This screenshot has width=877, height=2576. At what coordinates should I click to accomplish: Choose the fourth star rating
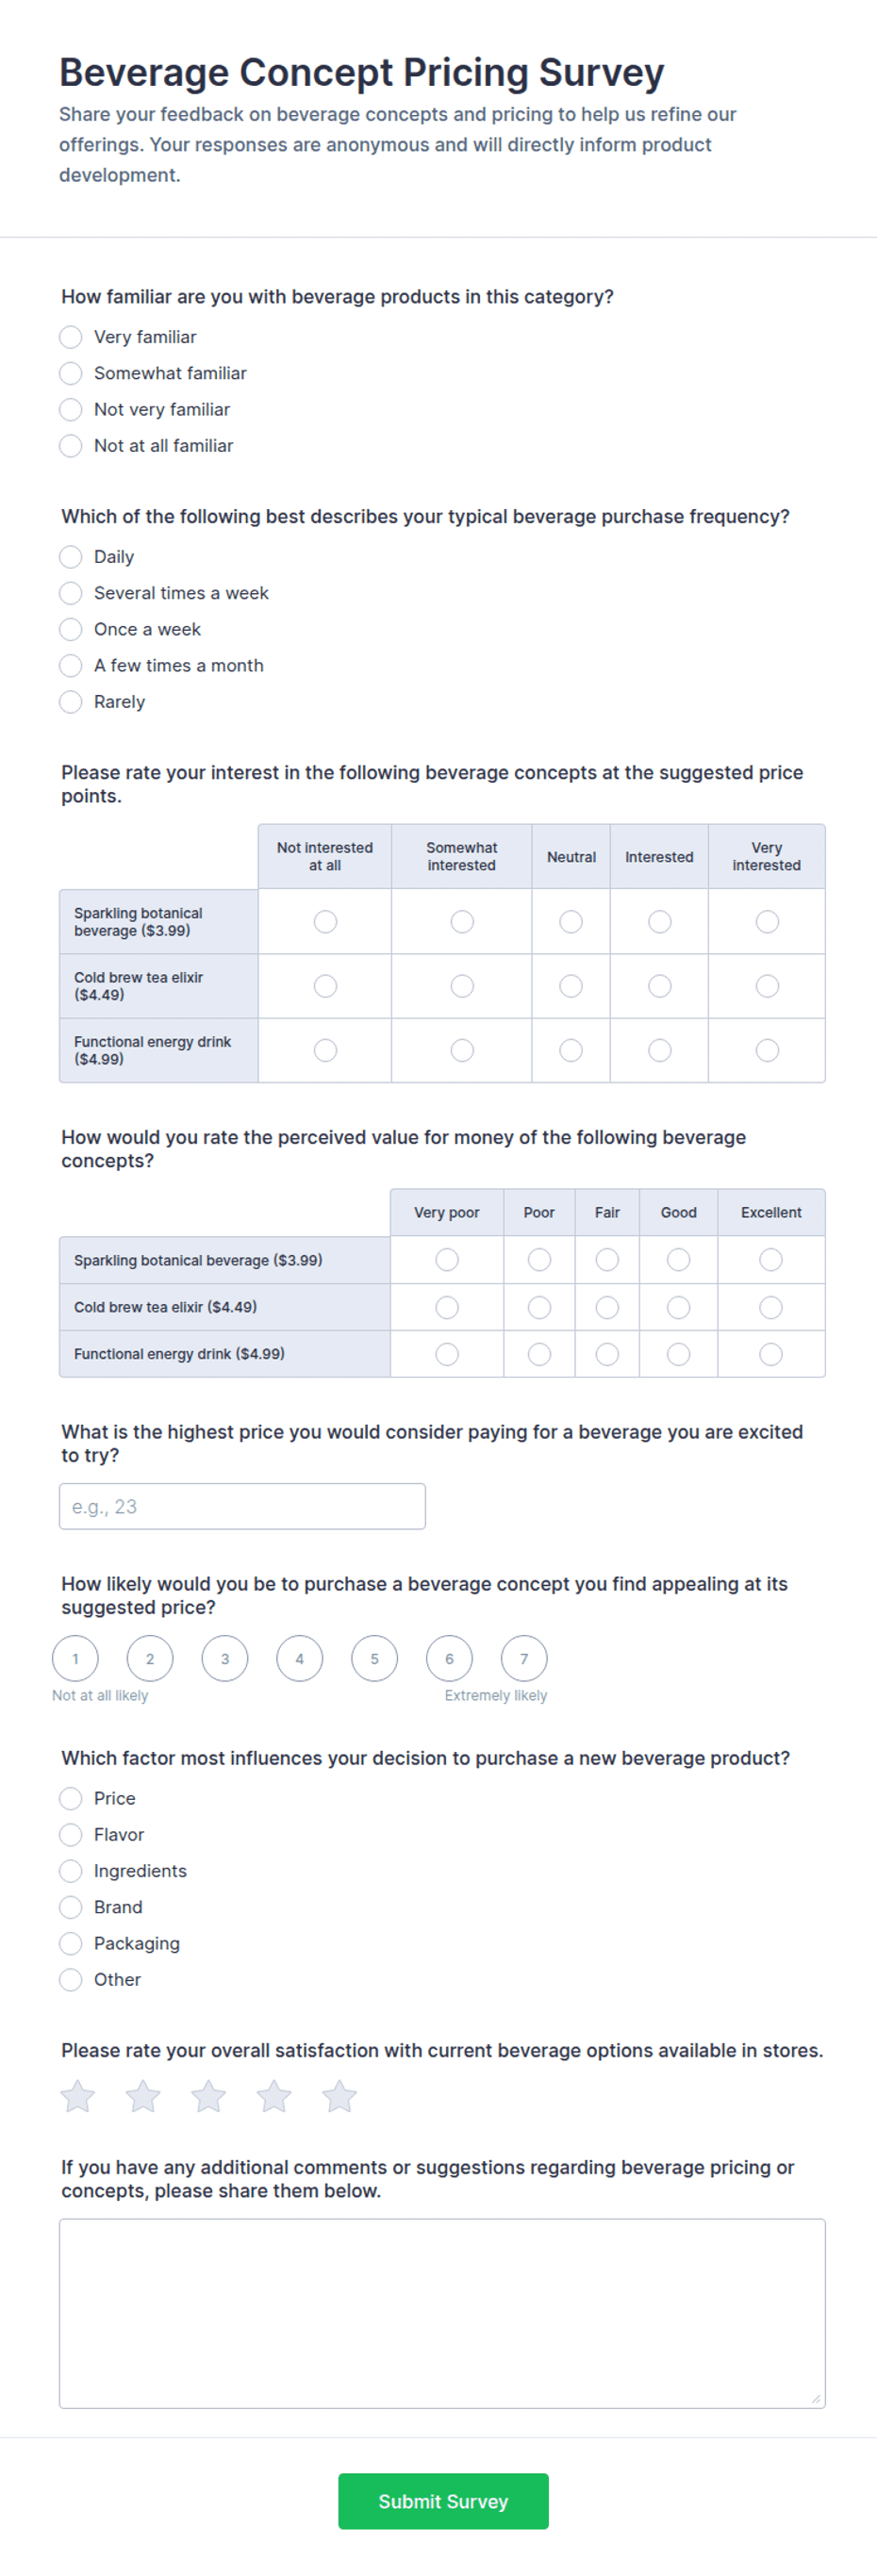pos(274,2096)
